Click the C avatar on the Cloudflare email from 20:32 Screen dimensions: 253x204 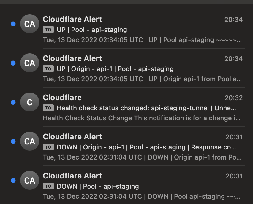tap(30, 102)
